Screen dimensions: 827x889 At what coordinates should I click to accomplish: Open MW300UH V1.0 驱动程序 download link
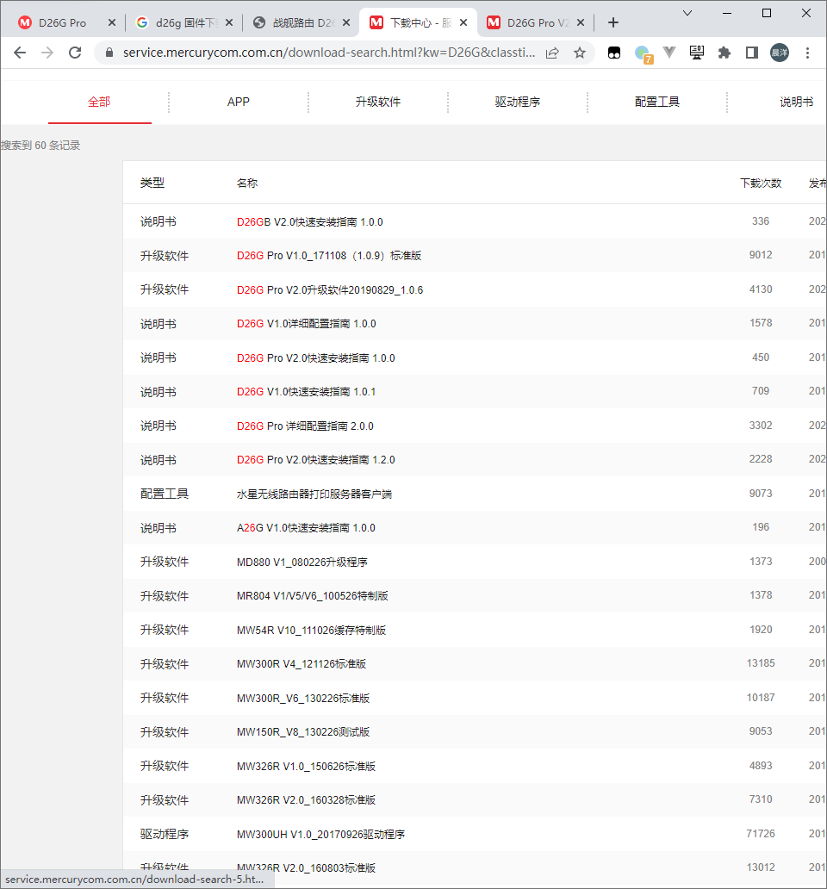(320, 835)
